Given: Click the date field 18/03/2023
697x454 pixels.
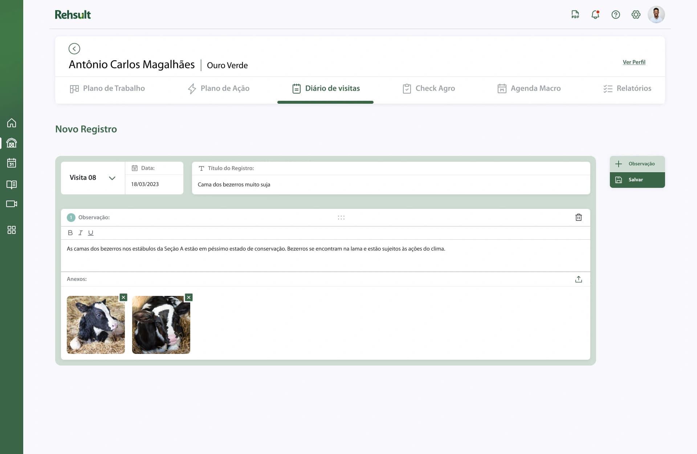Looking at the screenshot, I should click(154, 184).
